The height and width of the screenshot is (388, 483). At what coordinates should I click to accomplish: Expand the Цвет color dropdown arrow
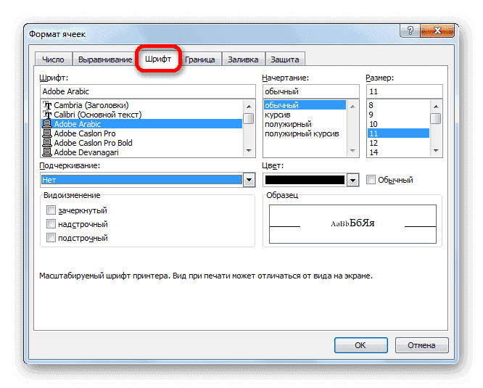pos(352,180)
